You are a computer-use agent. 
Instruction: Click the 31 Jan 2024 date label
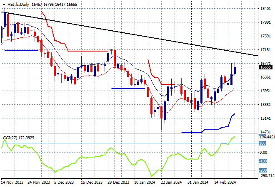click(x=198, y=182)
